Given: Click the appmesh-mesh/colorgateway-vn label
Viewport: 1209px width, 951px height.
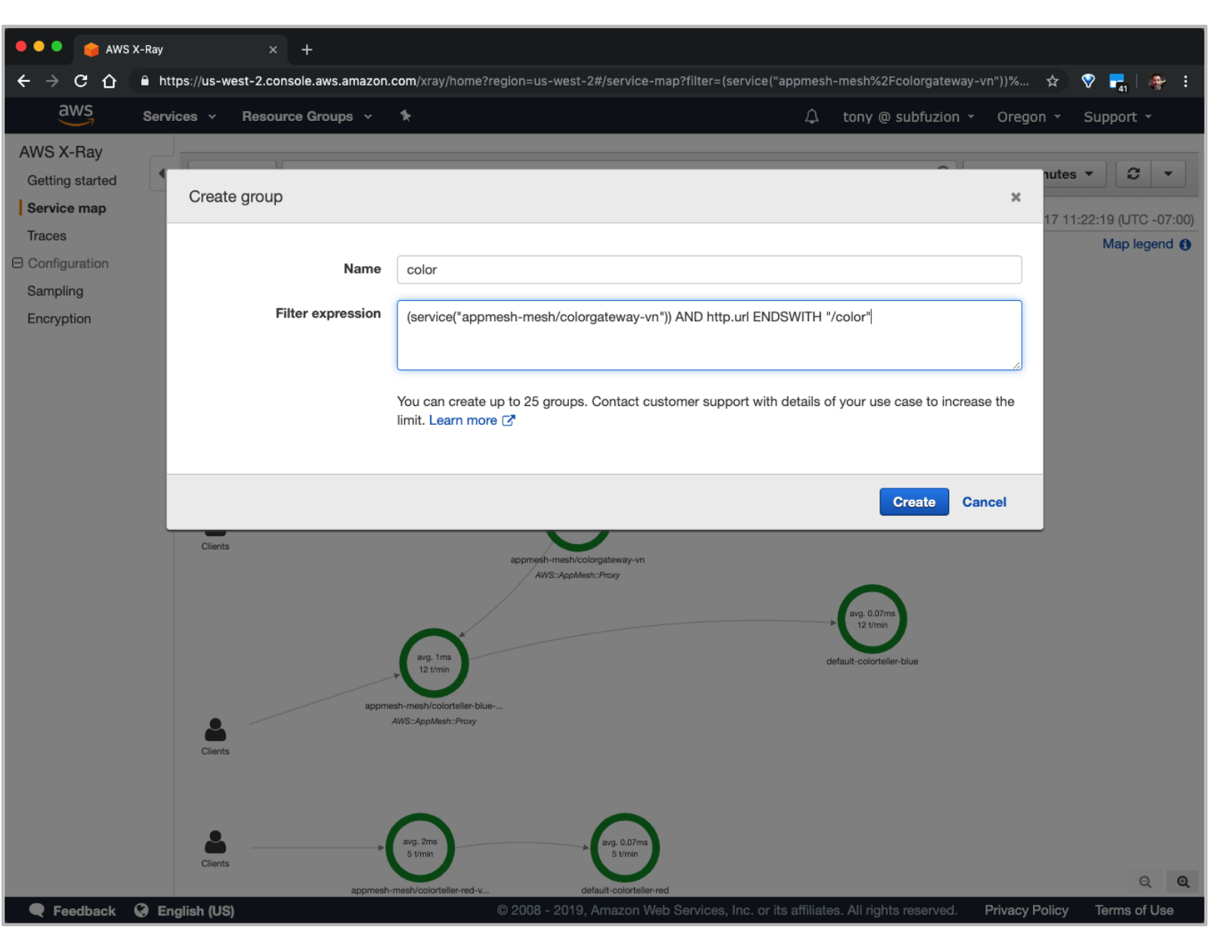Looking at the screenshot, I should point(577,560).
